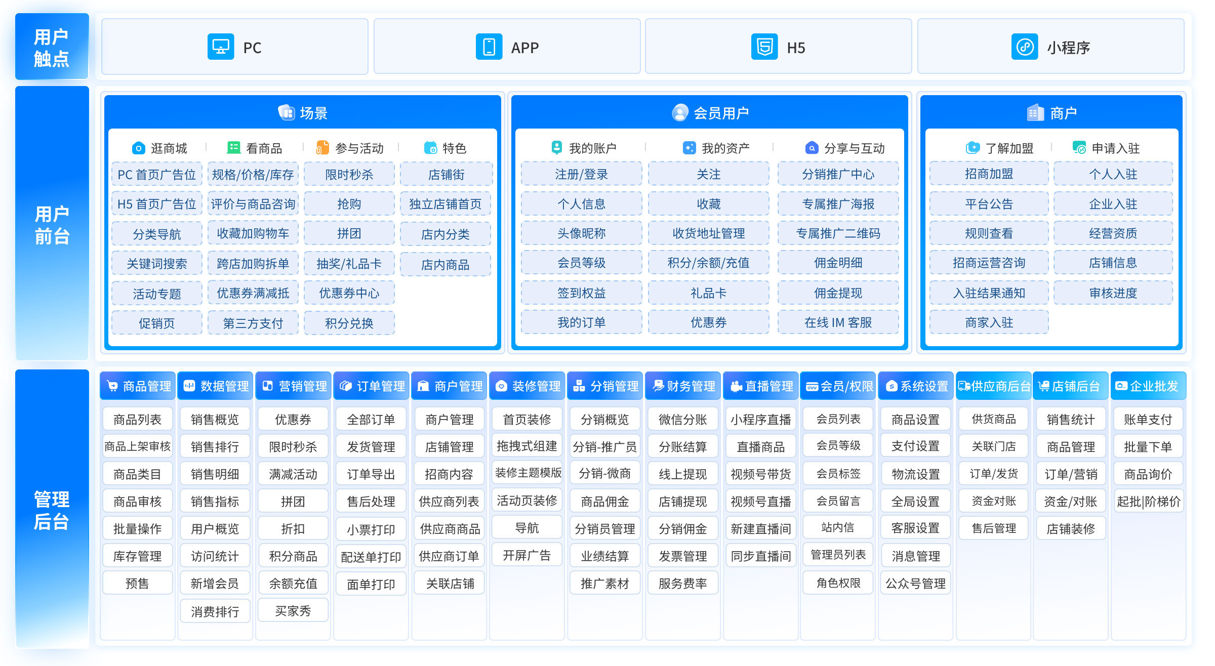Viewport: 1215px width, 666px height.
Task: Click the 了解加盟 icon
Action: click(973, 148)
